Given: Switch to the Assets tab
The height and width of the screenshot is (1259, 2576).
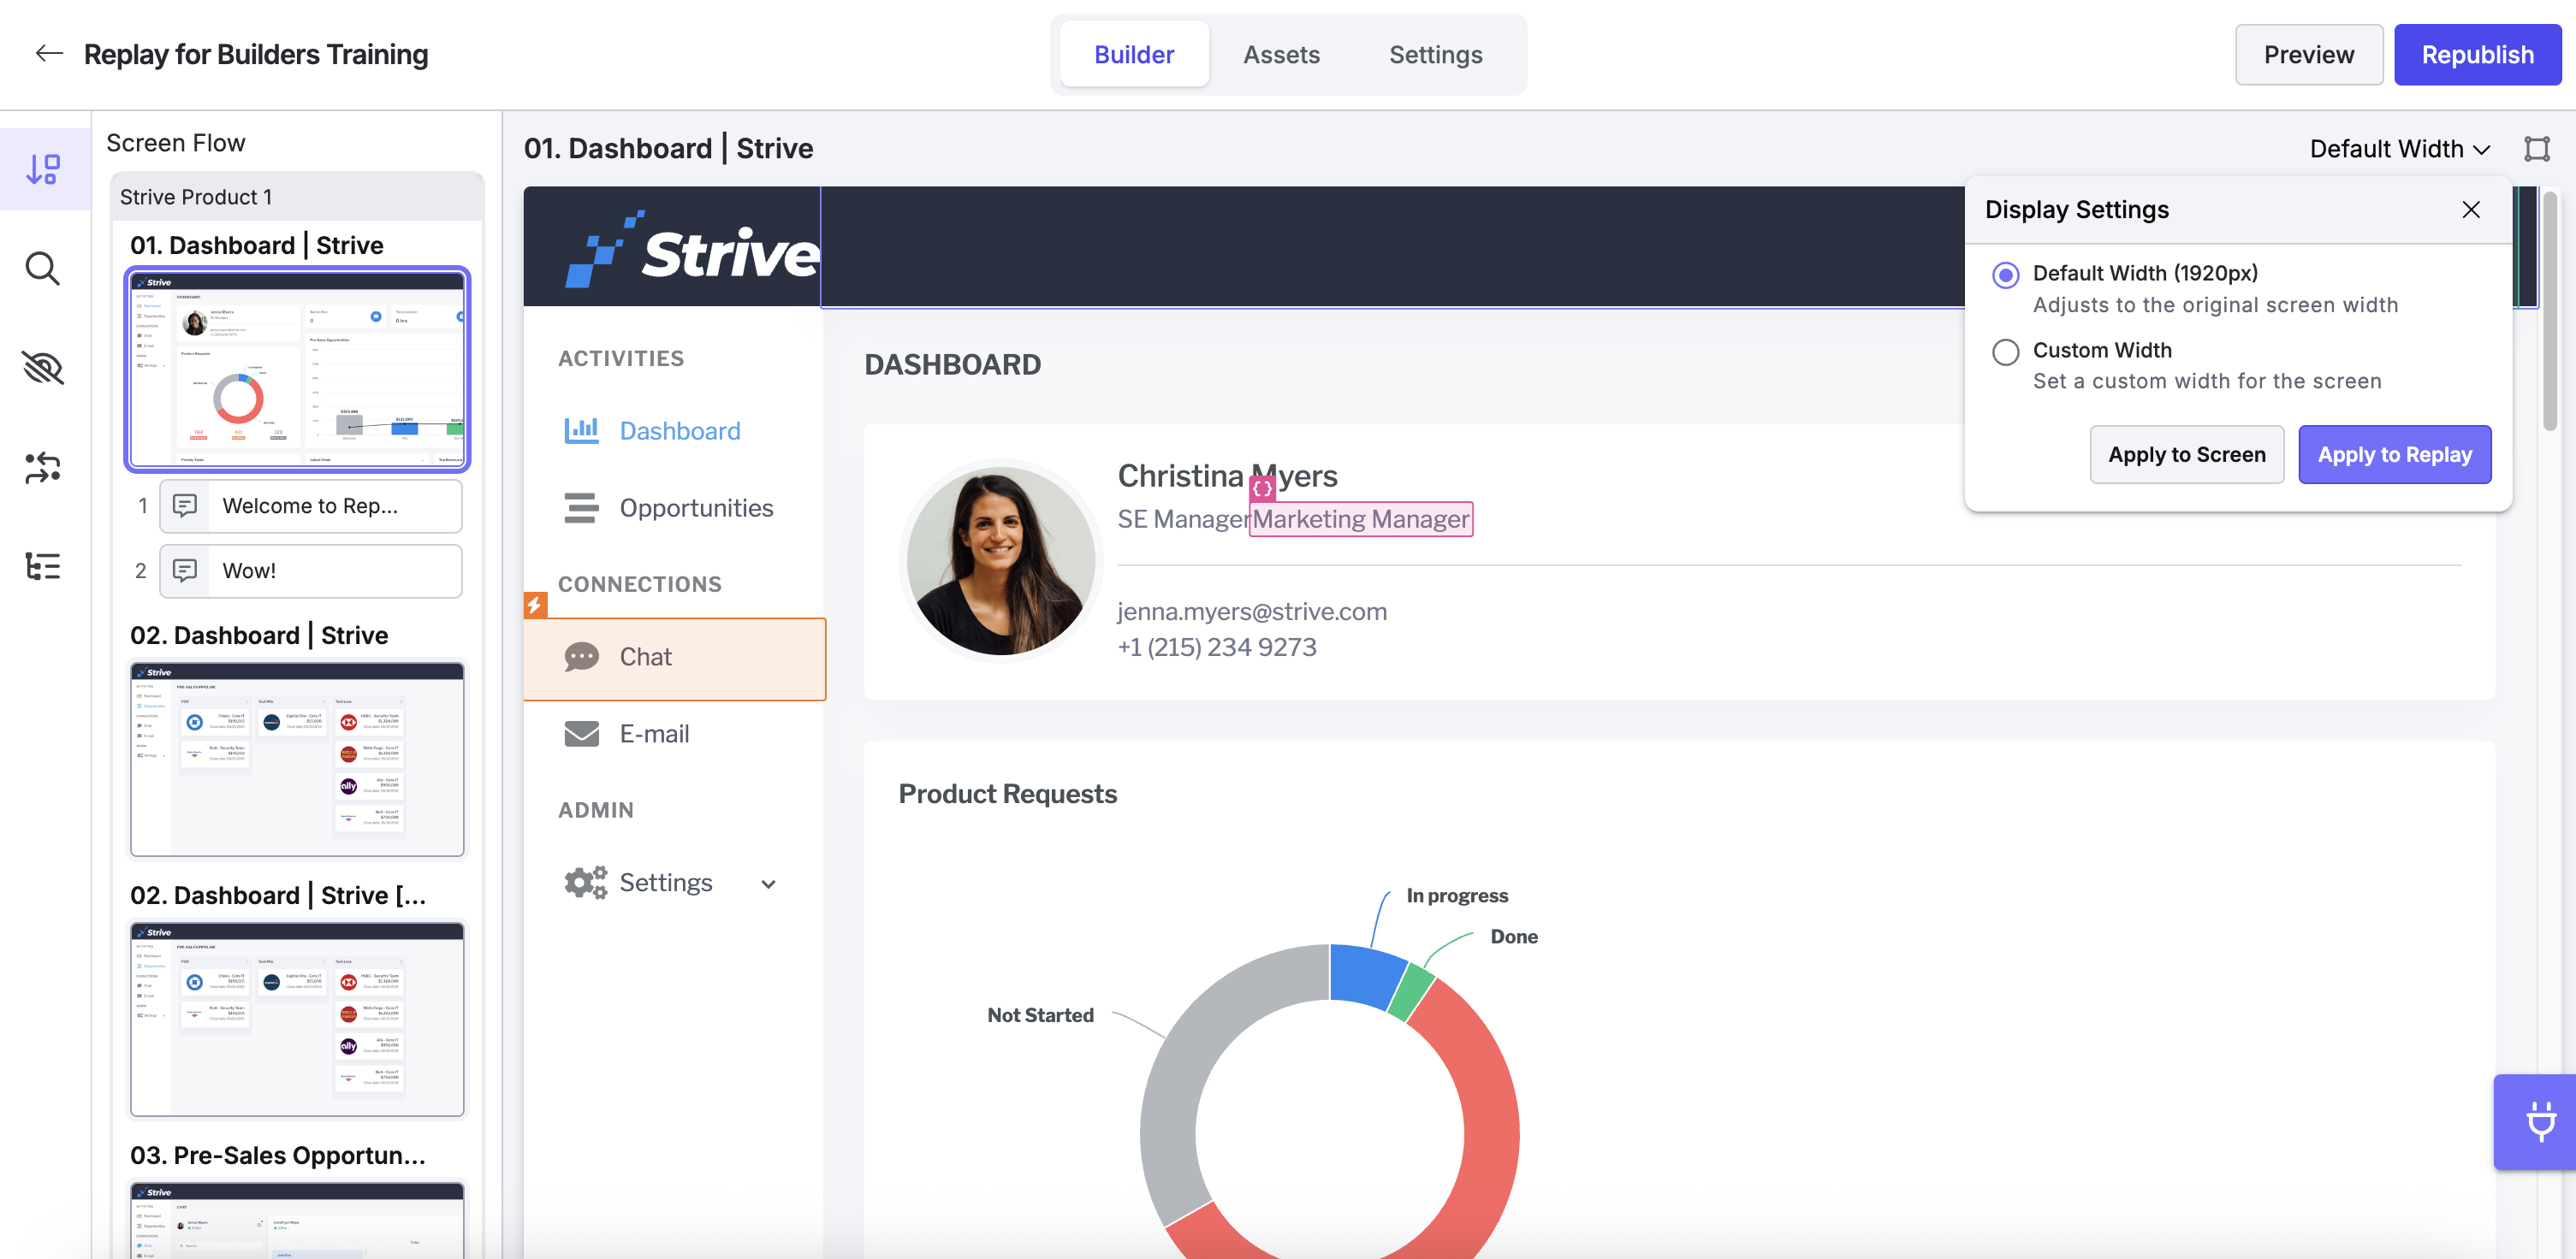Looking at the screenshot, I should [x=1281, y=55].
